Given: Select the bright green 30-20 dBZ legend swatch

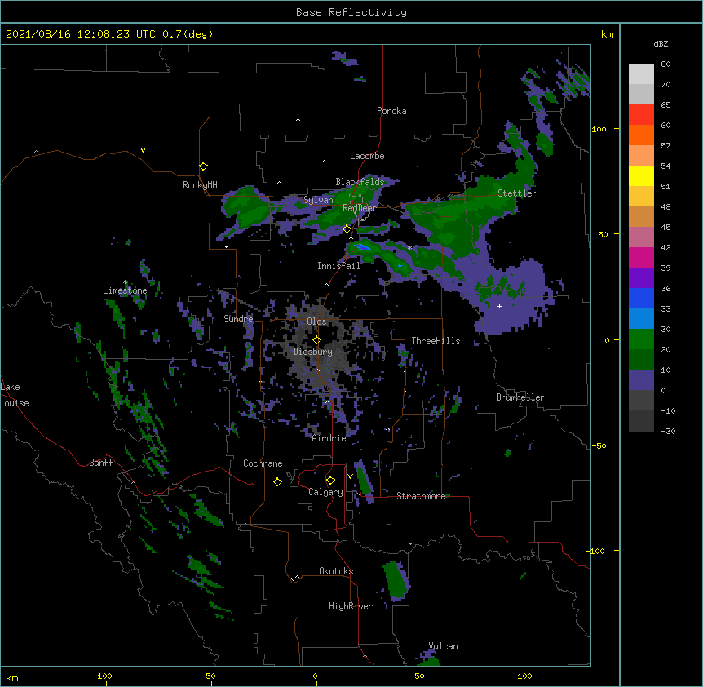Looking at the screenshot, I should pyautogui.click(x=641, y=339).
